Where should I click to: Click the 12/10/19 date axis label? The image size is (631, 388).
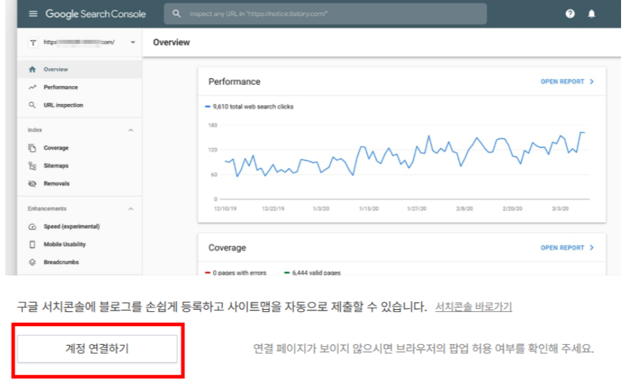coord(226,209)
